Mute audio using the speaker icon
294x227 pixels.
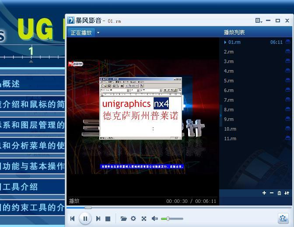pos(155,219)
